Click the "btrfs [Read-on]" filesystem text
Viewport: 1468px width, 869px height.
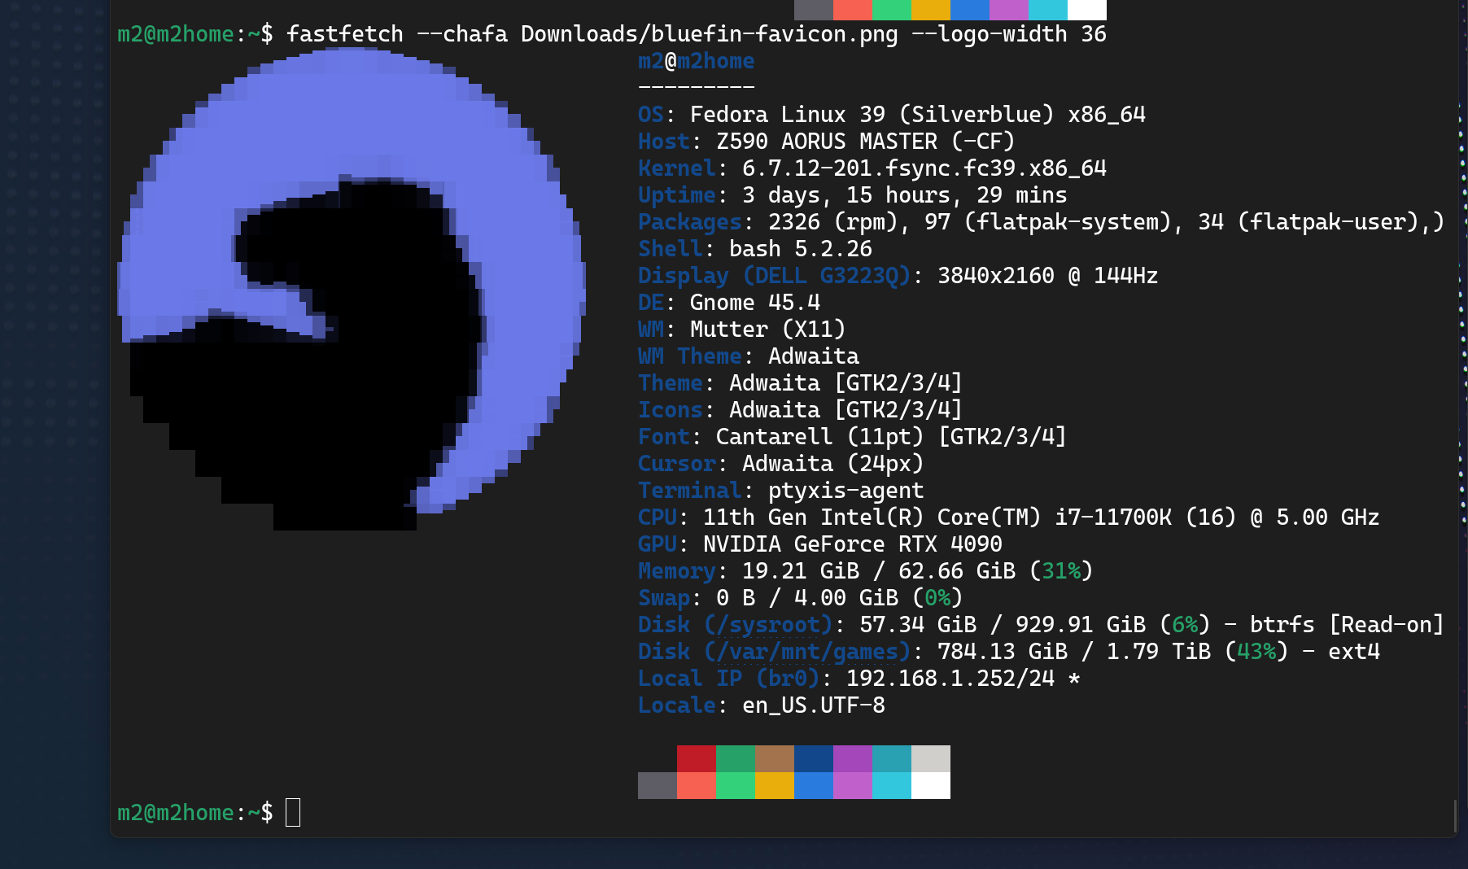tap(1348, 625)
